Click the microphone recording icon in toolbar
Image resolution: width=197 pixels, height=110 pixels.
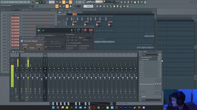tap(128, 2)
